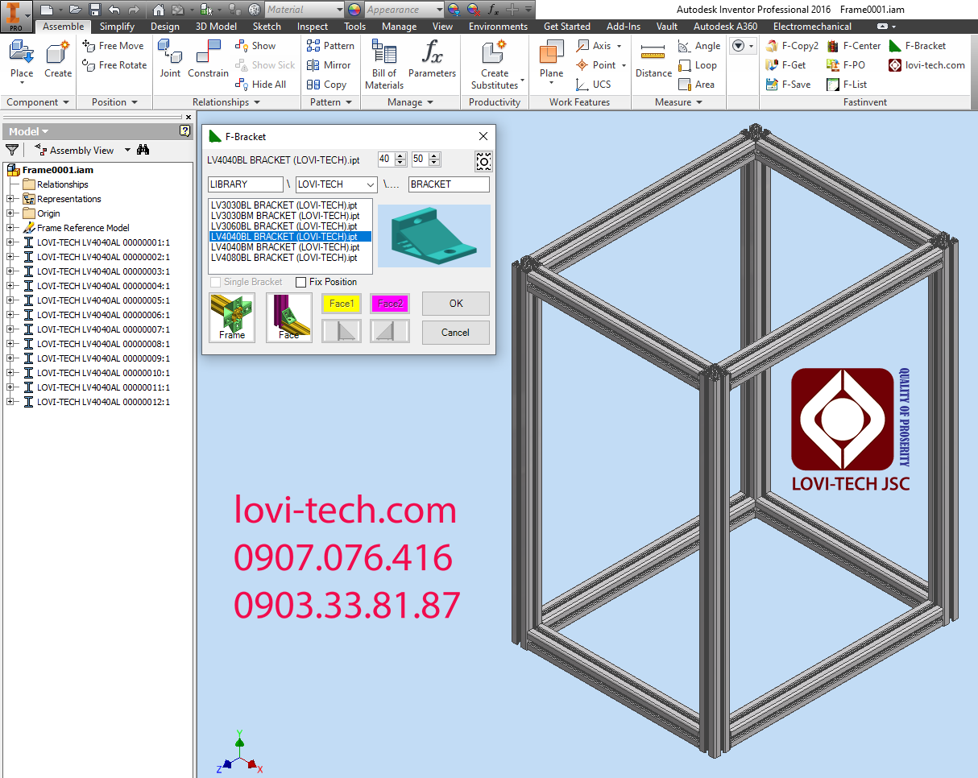Switch to the Environments ribbon tab
978x778 pixels.
tap(499, 27)
